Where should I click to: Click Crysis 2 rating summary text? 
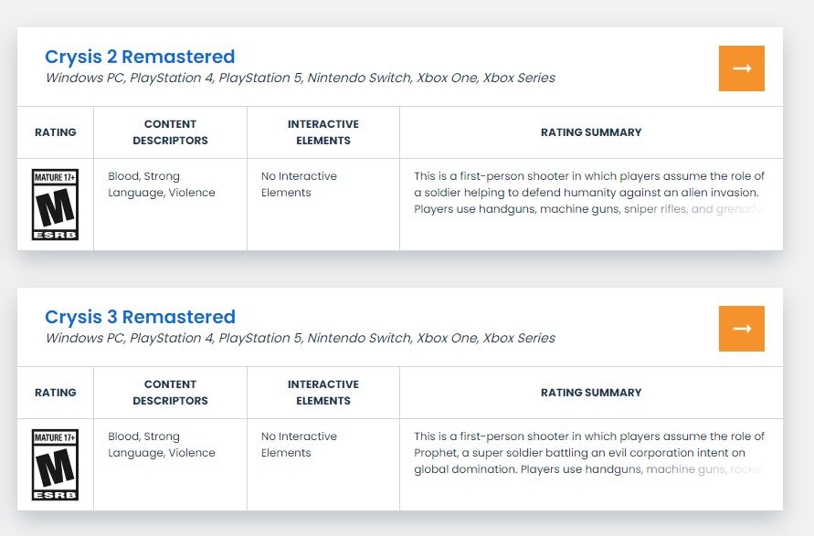tap(589, 193)
